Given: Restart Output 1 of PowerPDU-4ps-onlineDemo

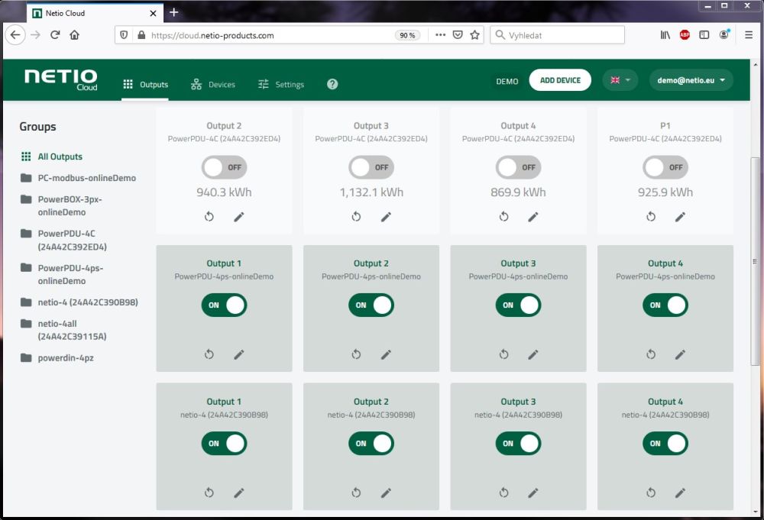Looking at the screenshot, I should coord(209,354).
